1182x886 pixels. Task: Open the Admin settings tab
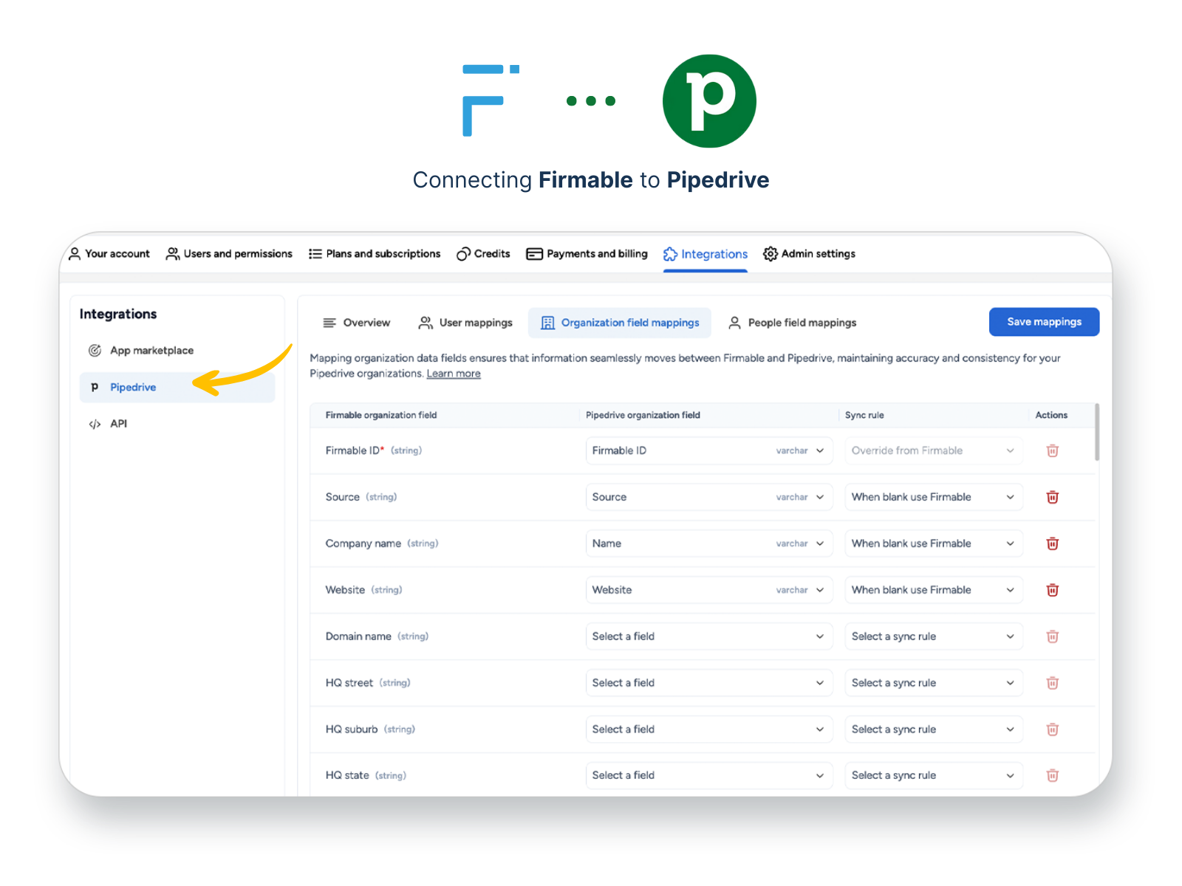tap(809, 253)
